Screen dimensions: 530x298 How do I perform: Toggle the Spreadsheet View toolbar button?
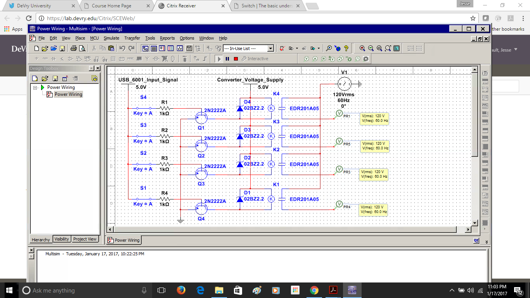(154, 49)
